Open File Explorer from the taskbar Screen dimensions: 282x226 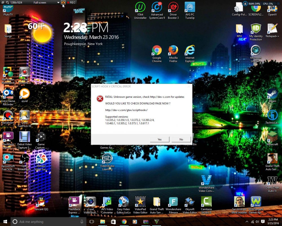click(x=103, y=221)
